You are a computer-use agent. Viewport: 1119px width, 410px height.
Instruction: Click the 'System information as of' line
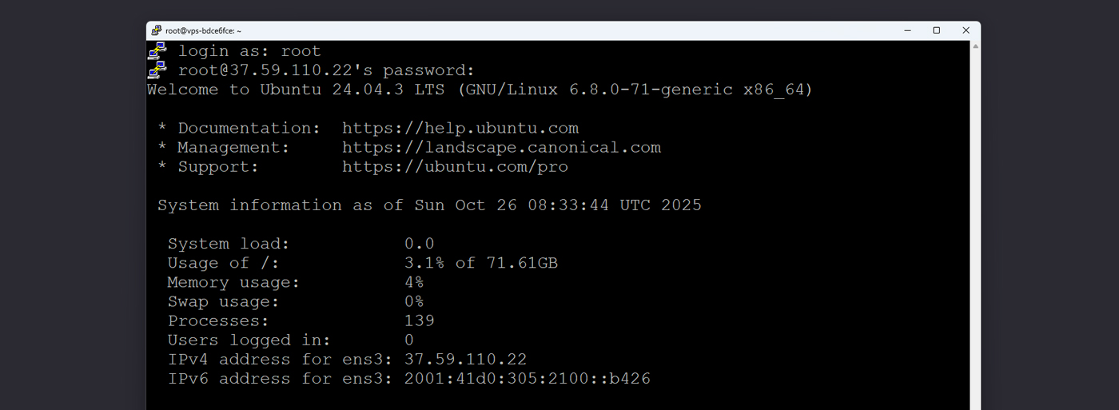(x=429, y=205)
